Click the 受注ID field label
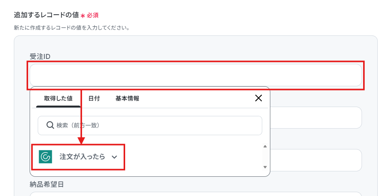392x196 pixels. coord(40,57)
